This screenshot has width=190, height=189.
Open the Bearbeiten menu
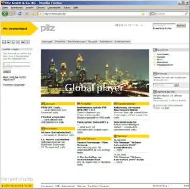click(17, 7)
